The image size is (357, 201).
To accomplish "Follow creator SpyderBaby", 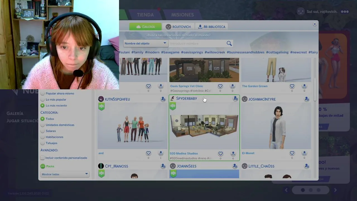I will click(235, 99).
